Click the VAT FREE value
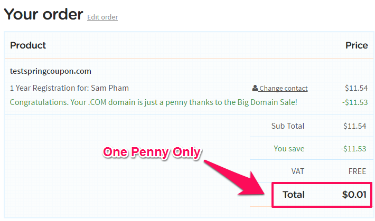 click(357, 171)
